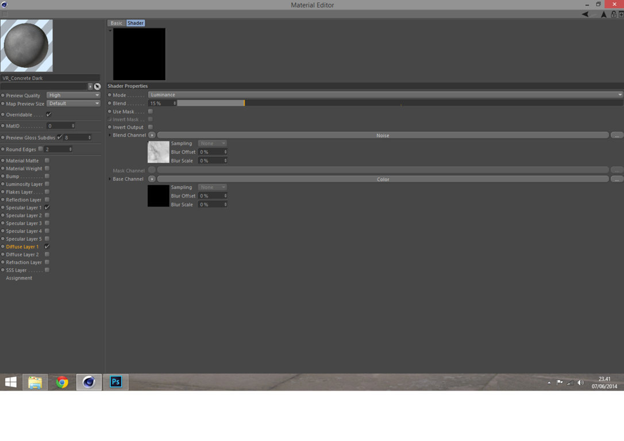Disable the Specular Layer 1 checkbox
The height and width of the screenshot is (441, 624).
(47, 207)
